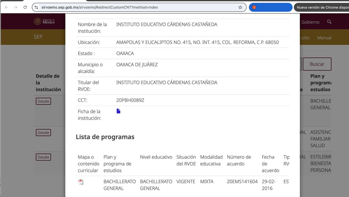Open the Ficha de la institución file icon

tap(118, 111)
